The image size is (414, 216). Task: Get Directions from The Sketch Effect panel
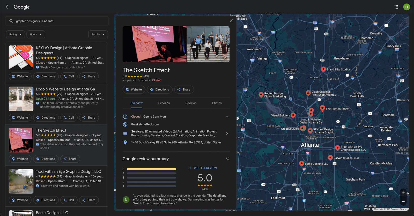coord(160,89)
